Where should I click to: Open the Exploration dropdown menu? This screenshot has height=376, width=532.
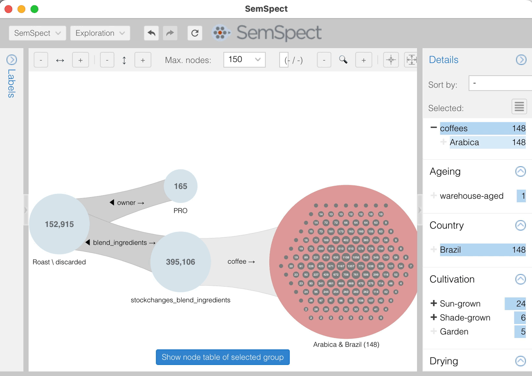[100, 33]
